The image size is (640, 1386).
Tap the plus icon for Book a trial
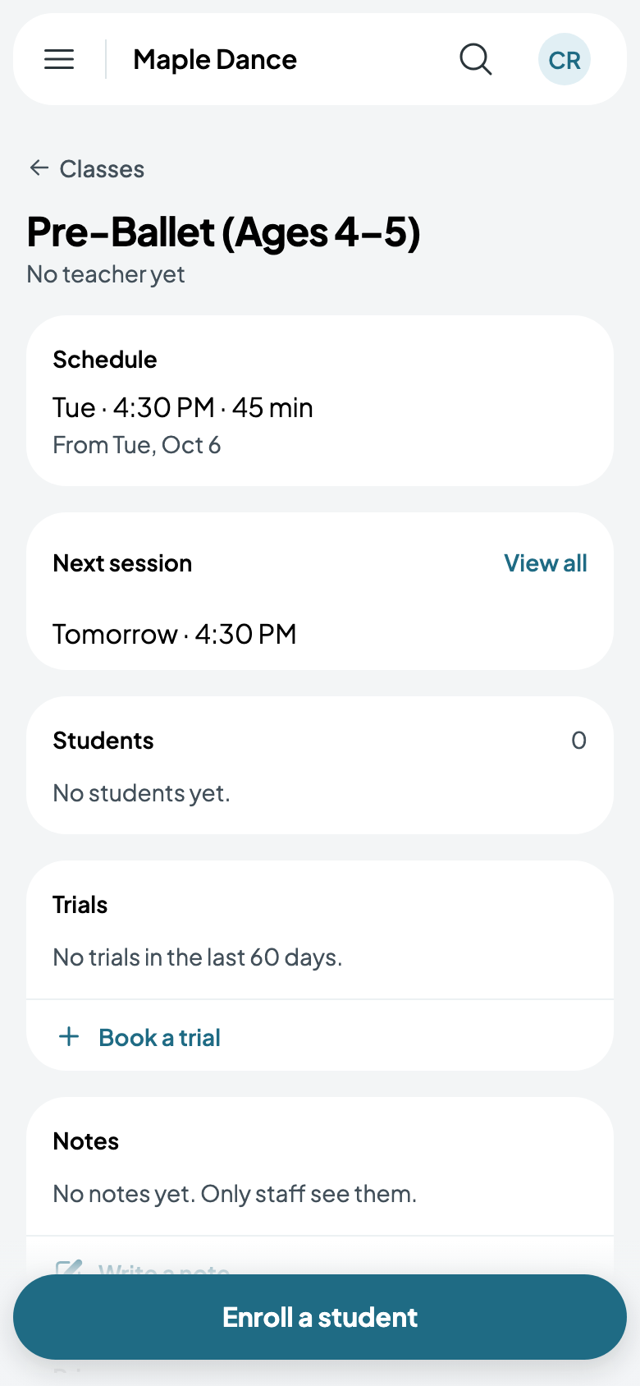point(70,1036)
